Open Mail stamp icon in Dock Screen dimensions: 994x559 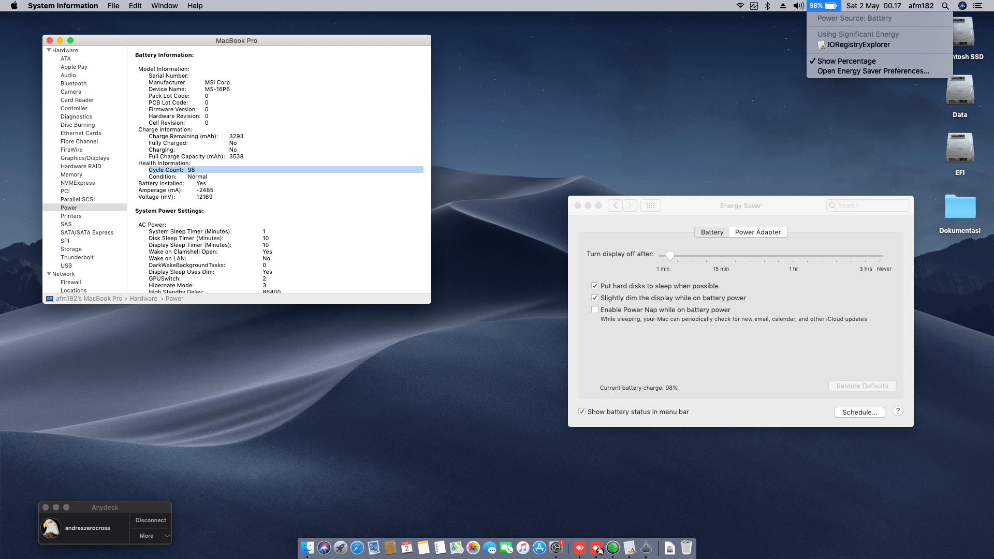click(374, 548)
